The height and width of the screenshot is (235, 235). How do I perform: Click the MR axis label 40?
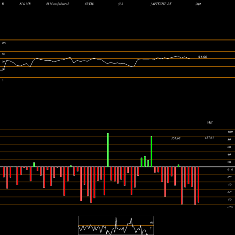pos(229,155)
